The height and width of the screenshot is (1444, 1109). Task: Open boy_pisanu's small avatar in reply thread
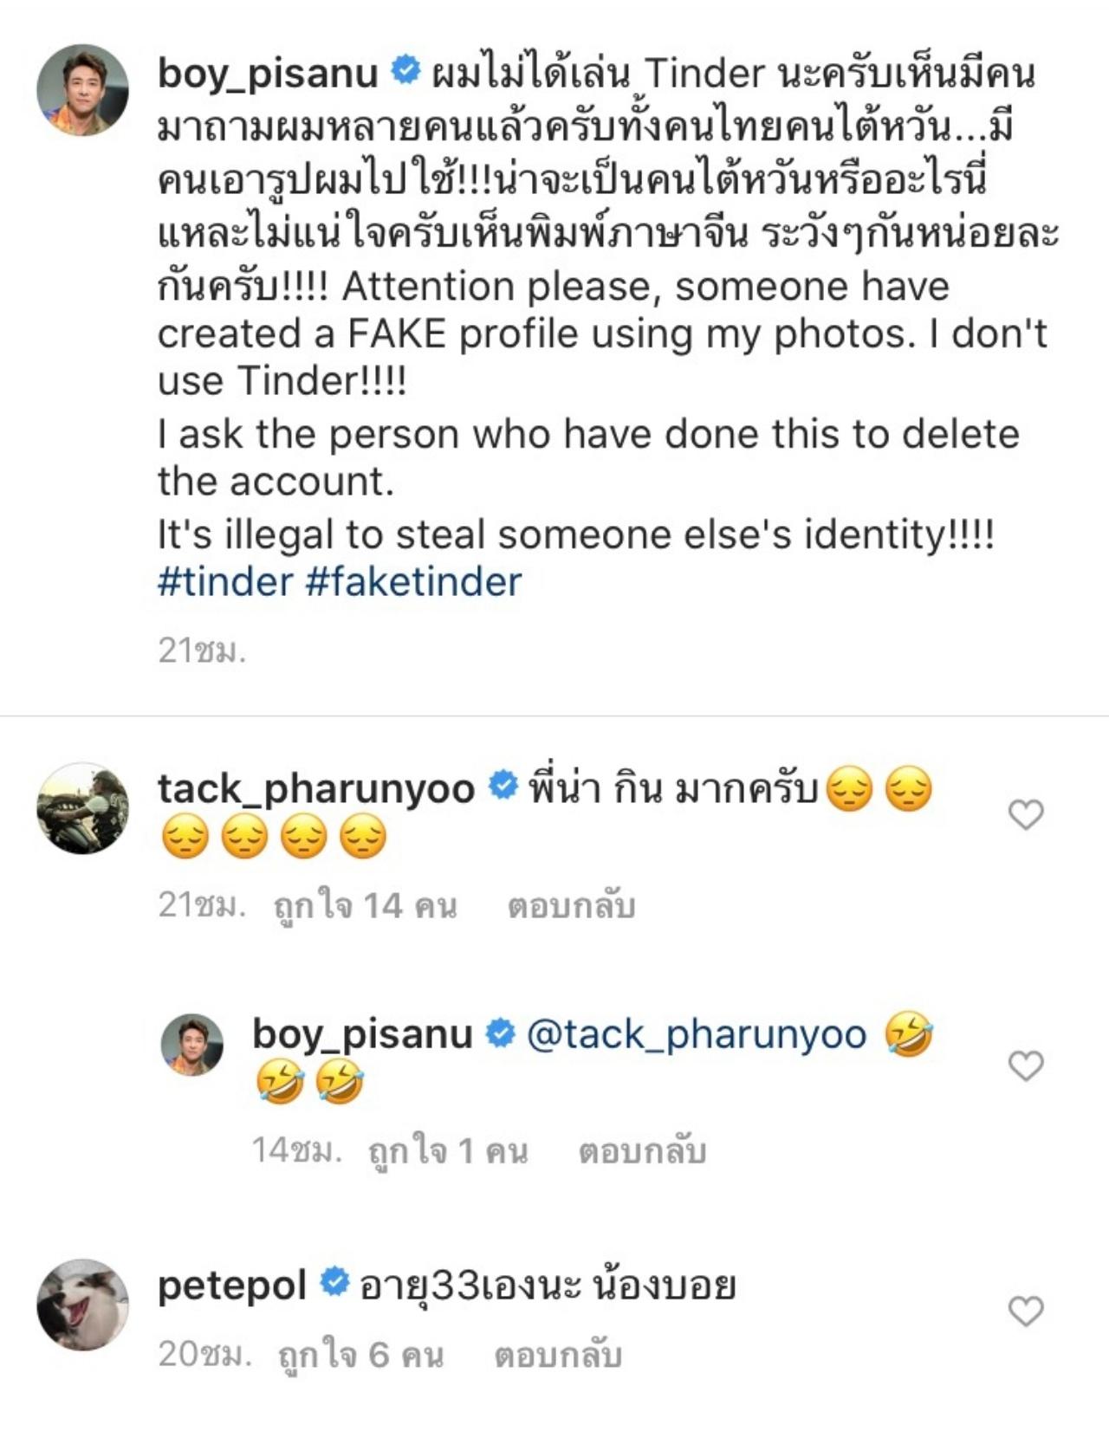click(192, 1045)
